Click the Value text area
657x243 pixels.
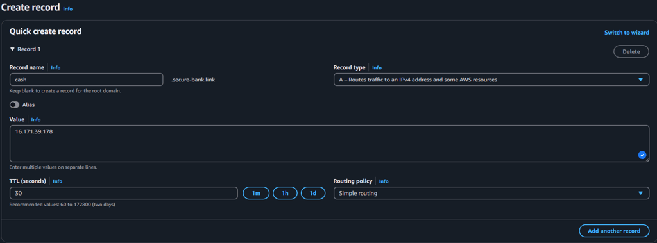pyautogui.click(x=329, y=143)
